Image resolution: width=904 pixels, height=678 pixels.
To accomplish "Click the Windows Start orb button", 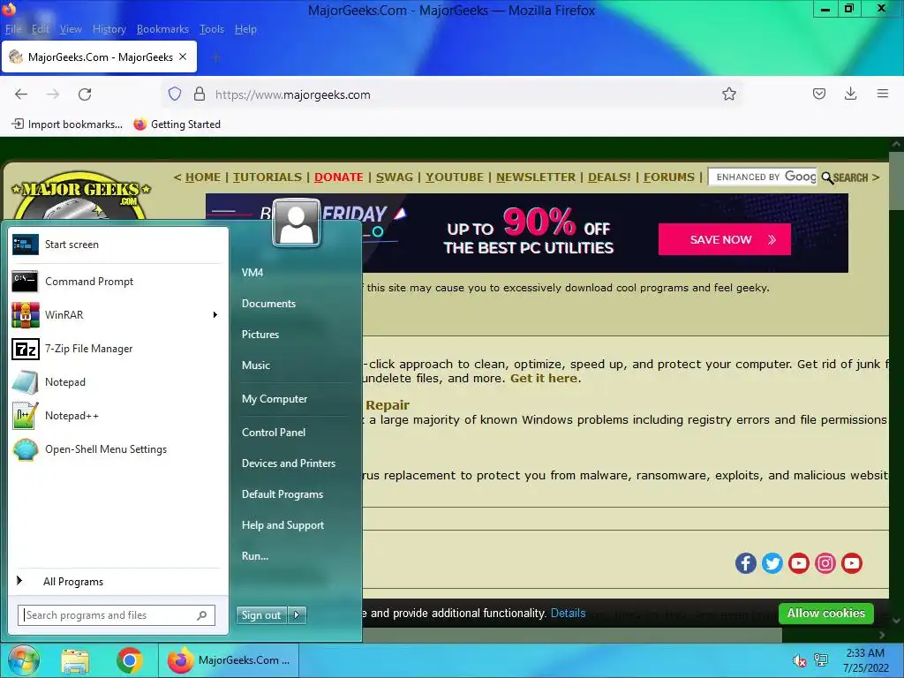I will click(x=23, y=660).
